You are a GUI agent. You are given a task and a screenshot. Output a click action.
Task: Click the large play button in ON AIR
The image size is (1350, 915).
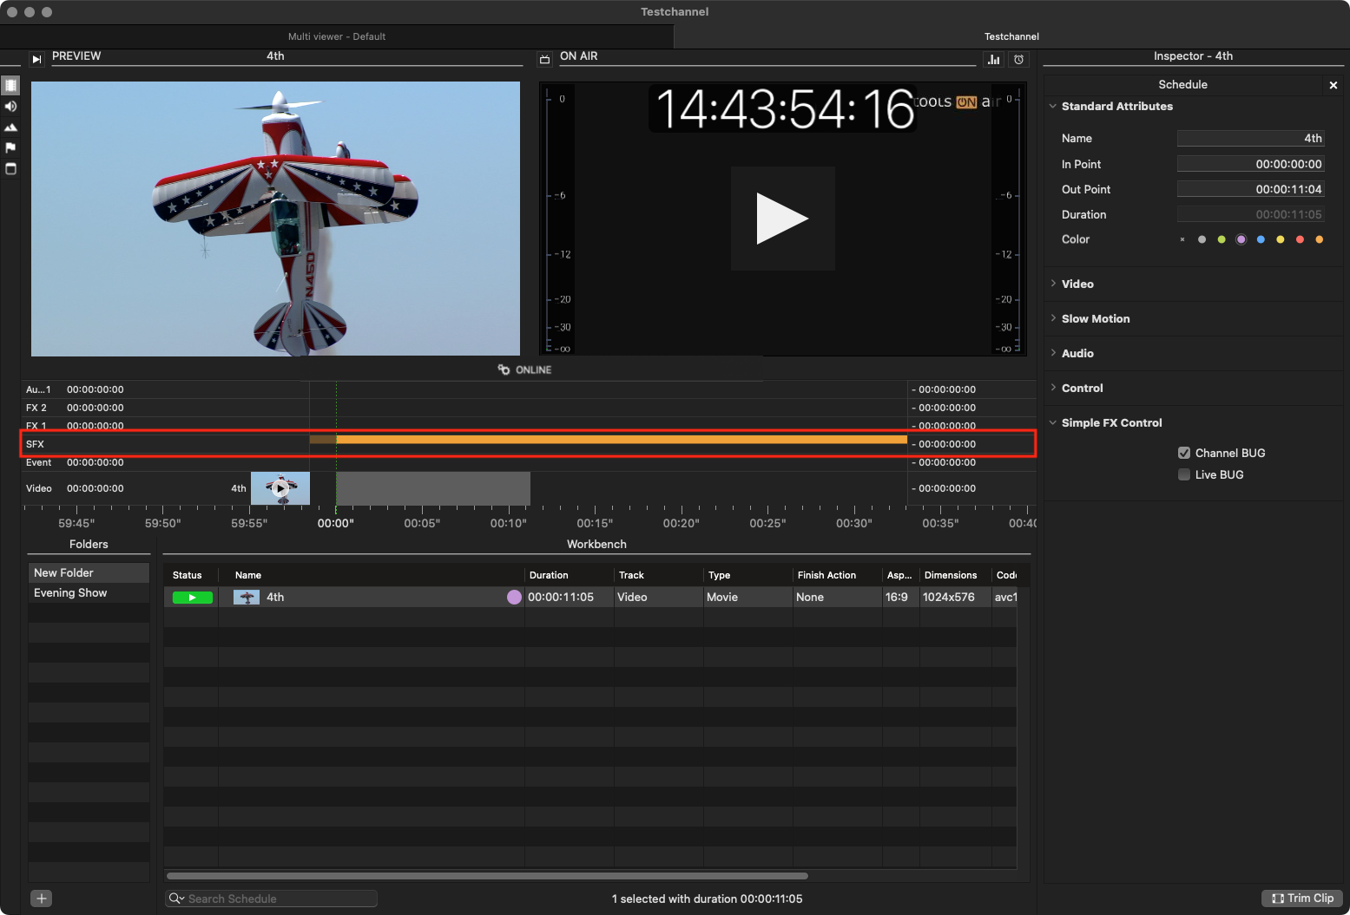pyautogui.click(x=782, y=219)
